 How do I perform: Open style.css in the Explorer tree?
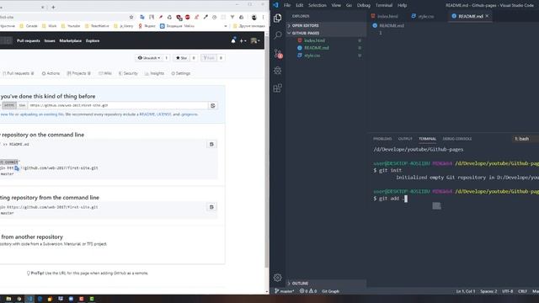(x=312, y=56)
